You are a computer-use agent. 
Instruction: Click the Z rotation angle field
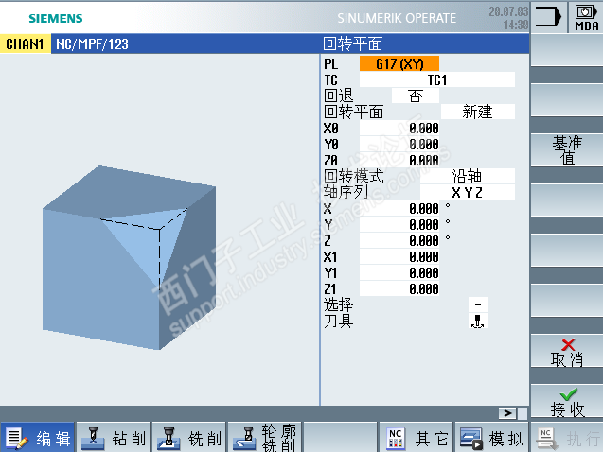coord(399,241)
